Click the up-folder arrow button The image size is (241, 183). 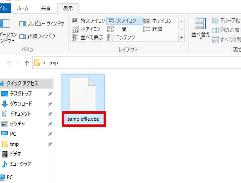[x=27, y=63]
